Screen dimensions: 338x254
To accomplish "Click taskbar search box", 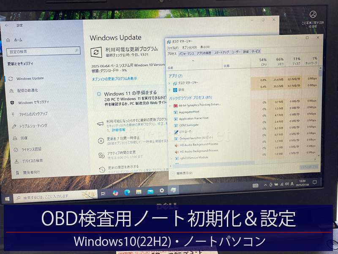I will [55, 196].
